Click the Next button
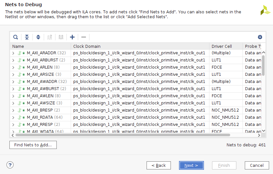This screenshot has width=273, height=174. pyautogui.click(x=191, y=165)
